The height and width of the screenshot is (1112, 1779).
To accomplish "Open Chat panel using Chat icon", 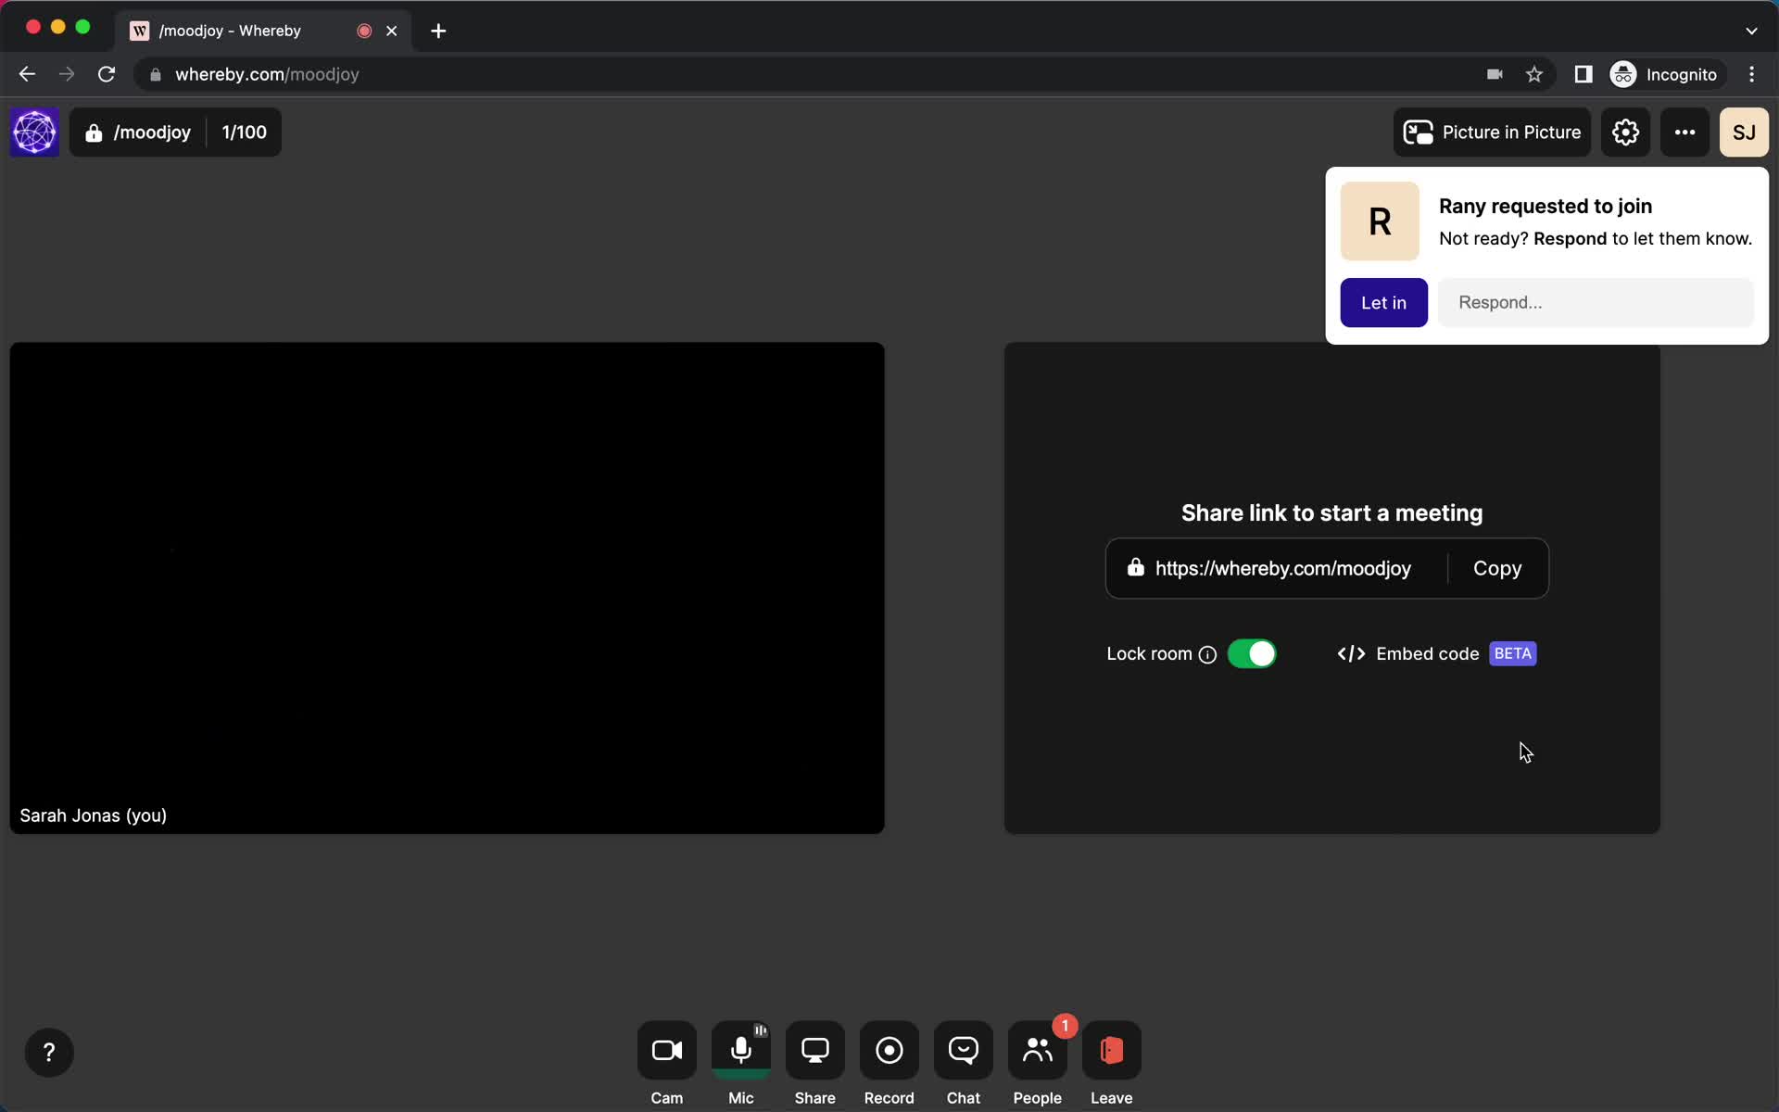I will pos(963,1051).
